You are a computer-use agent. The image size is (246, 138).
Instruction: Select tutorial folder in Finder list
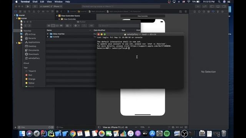pyautogui.click(x=56, y=37)
